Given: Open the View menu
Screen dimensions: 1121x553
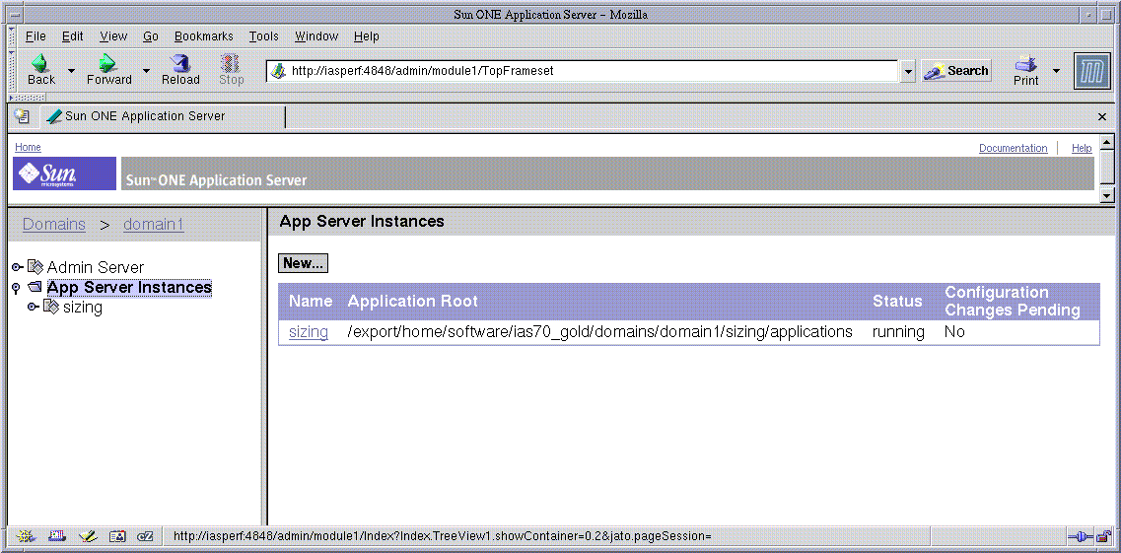Looking at the screenshot, I should pos(113,36).
